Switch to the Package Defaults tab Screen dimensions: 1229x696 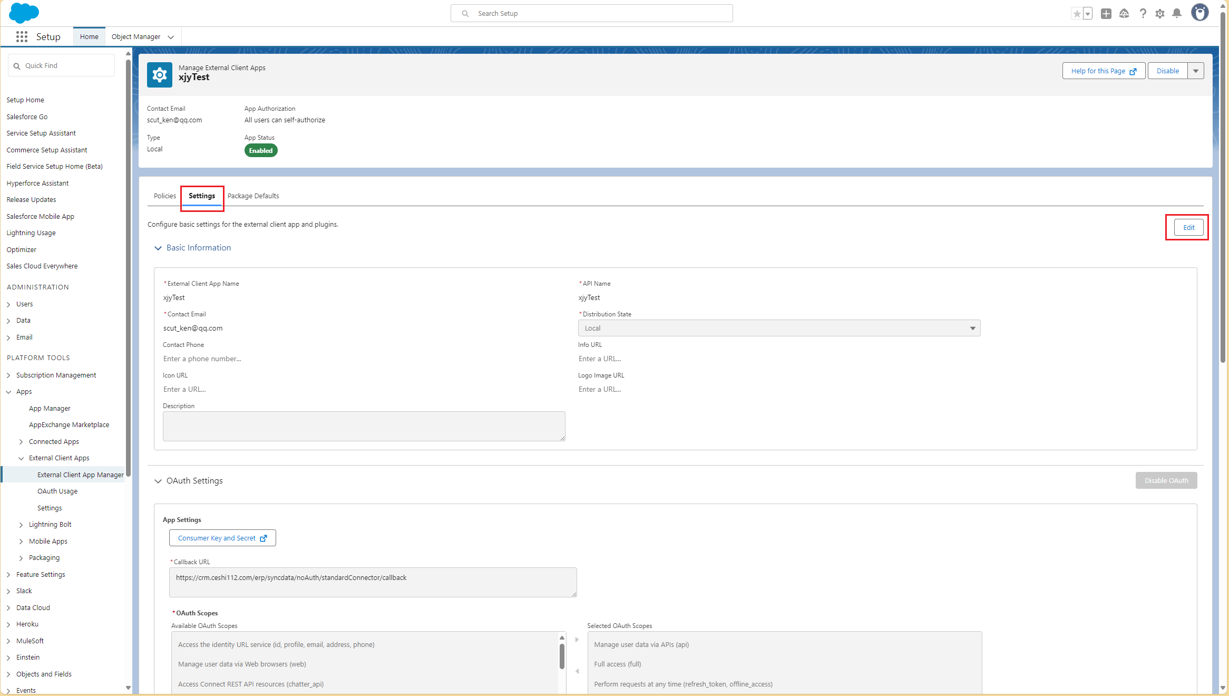(x=253, y=196)
